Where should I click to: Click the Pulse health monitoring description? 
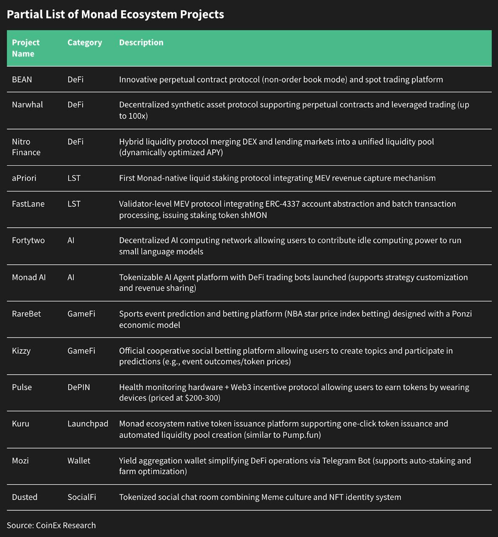(294, 392)
